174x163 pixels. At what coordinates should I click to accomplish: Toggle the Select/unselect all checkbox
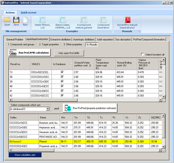(x=143, y=54)
